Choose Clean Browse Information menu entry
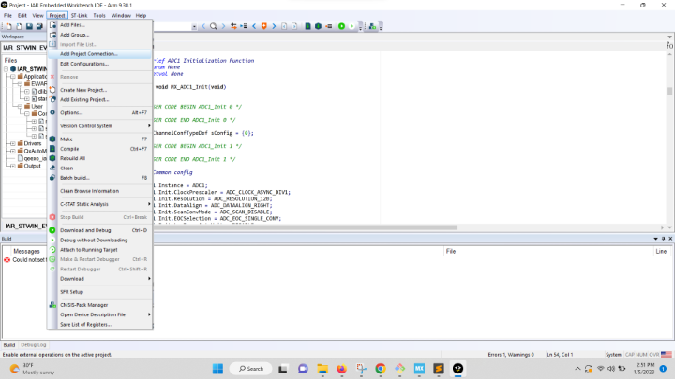 click(x=100, y=191)
